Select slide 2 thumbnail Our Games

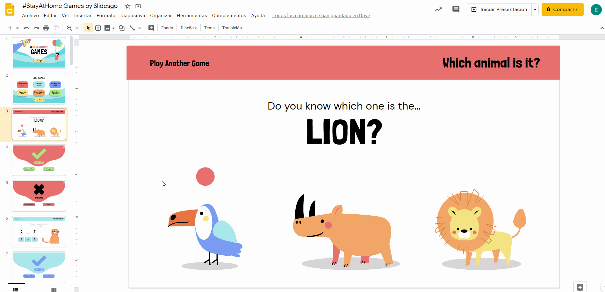(x=39, y=89)
